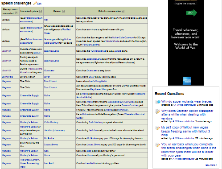Open question about ps3 fallout new vegas freezing

pos(185,131)
